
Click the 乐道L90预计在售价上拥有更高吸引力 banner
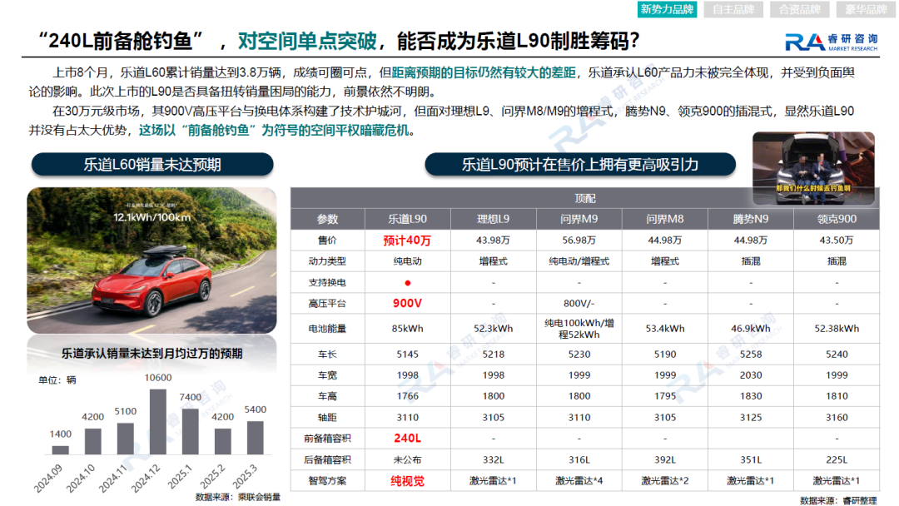coord(580,165)
